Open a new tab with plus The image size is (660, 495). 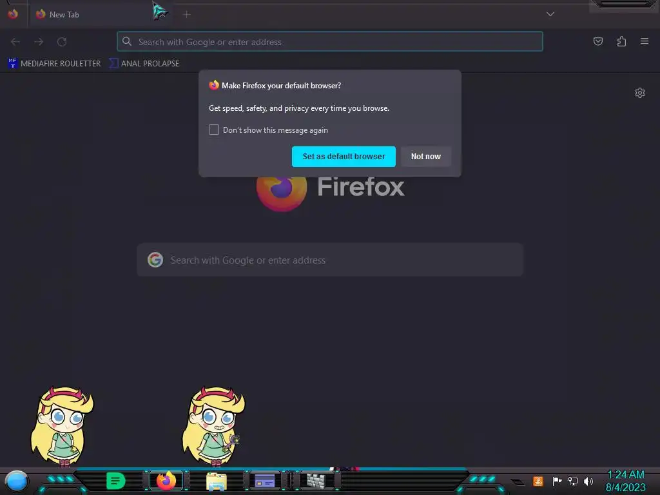click(x=187, y=15)
